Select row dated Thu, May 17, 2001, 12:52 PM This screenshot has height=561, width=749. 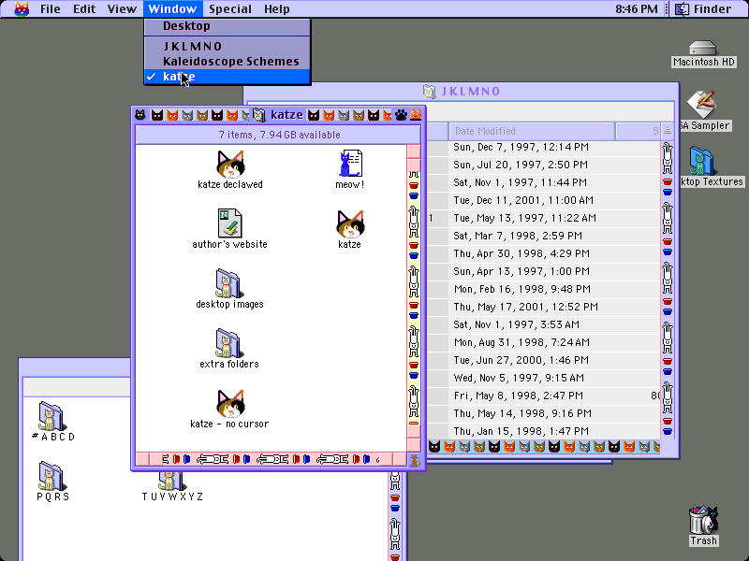(544, 307)
